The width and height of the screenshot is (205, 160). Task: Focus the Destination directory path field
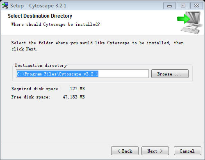[82, 74]
